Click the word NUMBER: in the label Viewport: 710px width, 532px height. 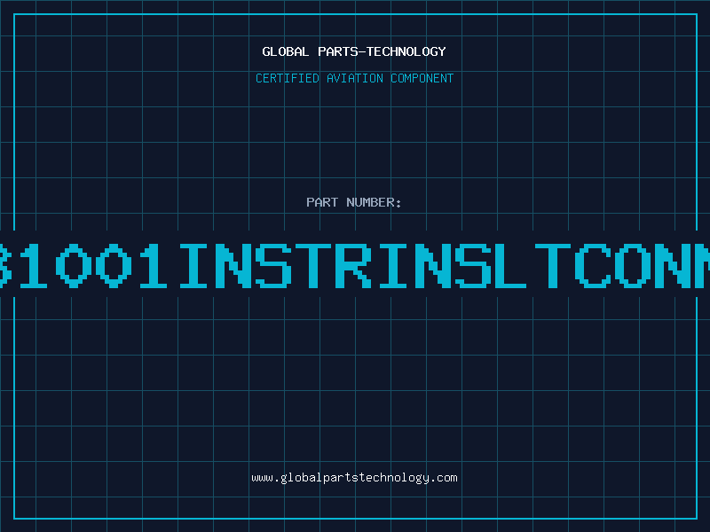click(x=374, y=202)
